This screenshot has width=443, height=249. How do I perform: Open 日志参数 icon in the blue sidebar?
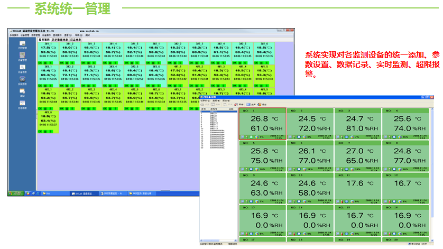[22, 103]
